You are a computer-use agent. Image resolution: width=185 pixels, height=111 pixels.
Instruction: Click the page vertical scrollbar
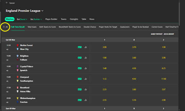point(179,14)
